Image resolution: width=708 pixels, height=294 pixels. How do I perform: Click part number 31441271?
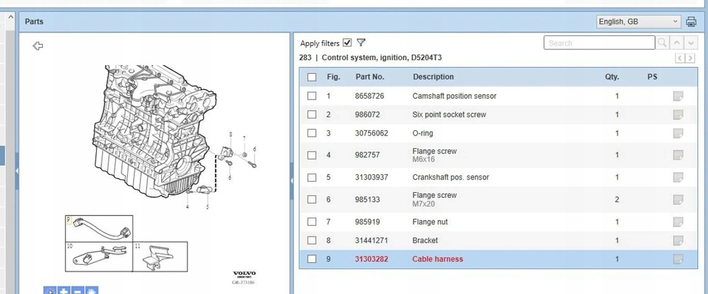[371, 240]
